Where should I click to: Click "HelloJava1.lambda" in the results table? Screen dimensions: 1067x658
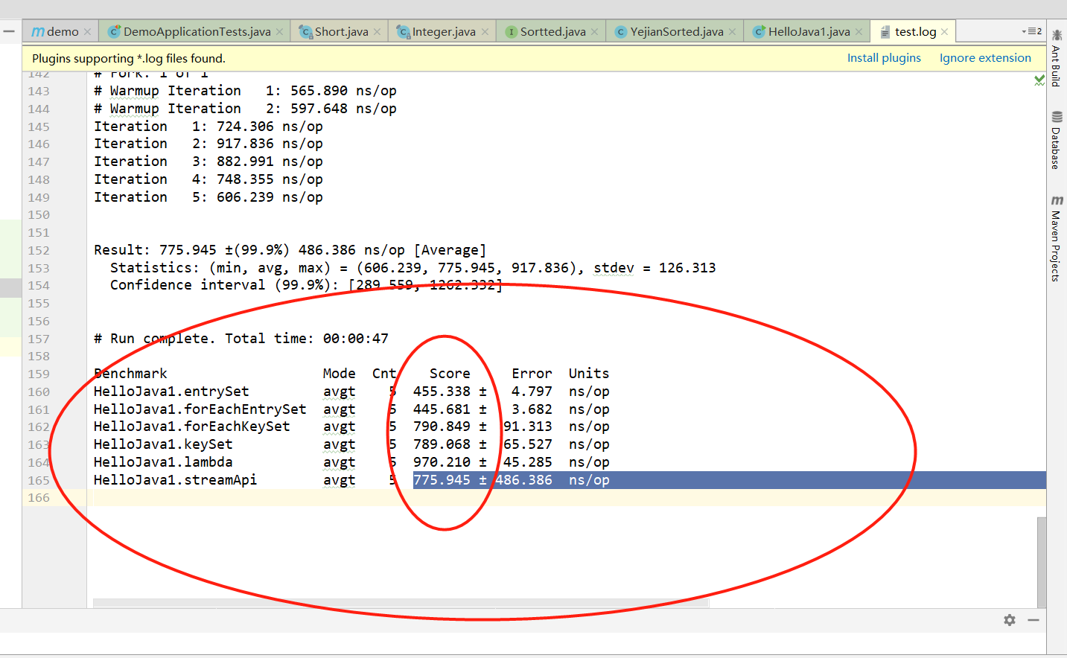click(x=163, y=462)
